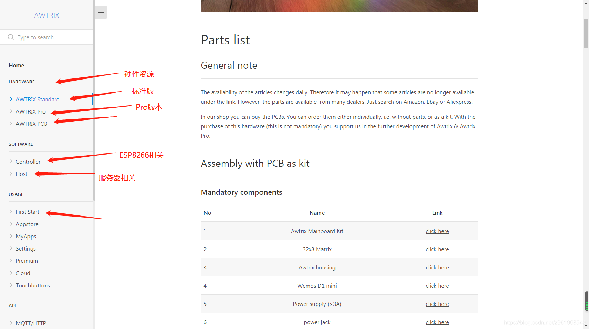
Task: Click link for Awtrix housing
Action: pos(437,267)
